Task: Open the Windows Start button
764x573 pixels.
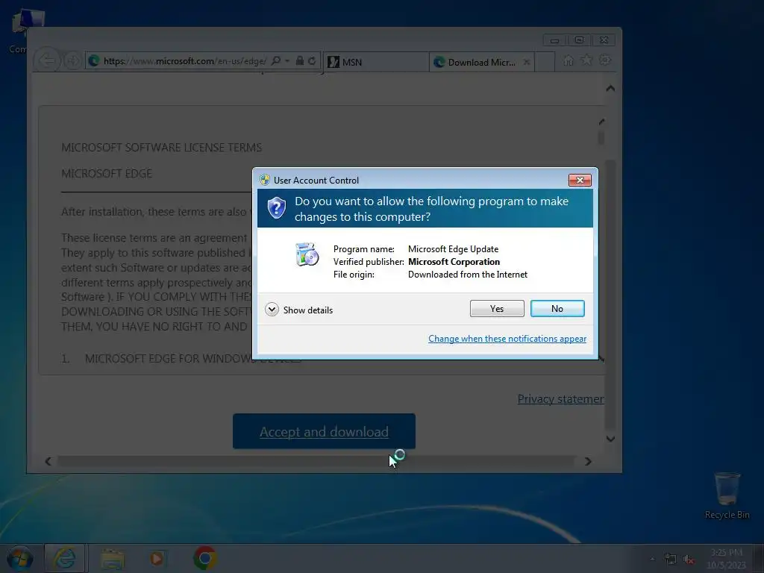Action: pyautogui.click(x=19, y=558)
